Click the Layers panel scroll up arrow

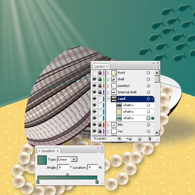point(157,73)
